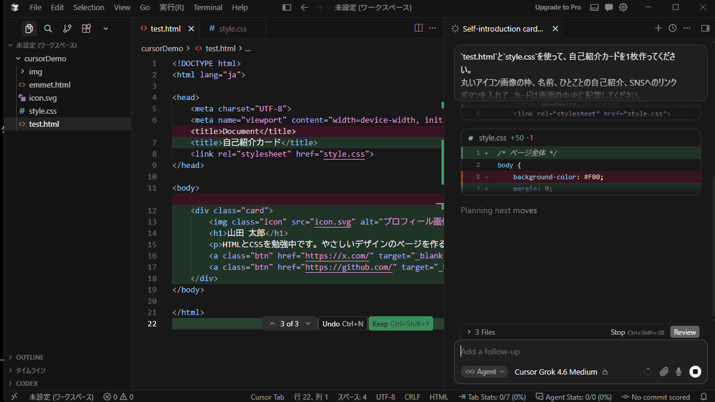Viewport: 715px width, 402px height.
Task: Open the File menu
Action: point(35,8)
